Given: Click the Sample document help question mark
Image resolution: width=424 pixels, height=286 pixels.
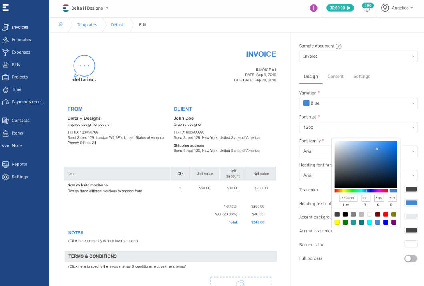Looking at the screenshot, I should click(x=338, y=46).
